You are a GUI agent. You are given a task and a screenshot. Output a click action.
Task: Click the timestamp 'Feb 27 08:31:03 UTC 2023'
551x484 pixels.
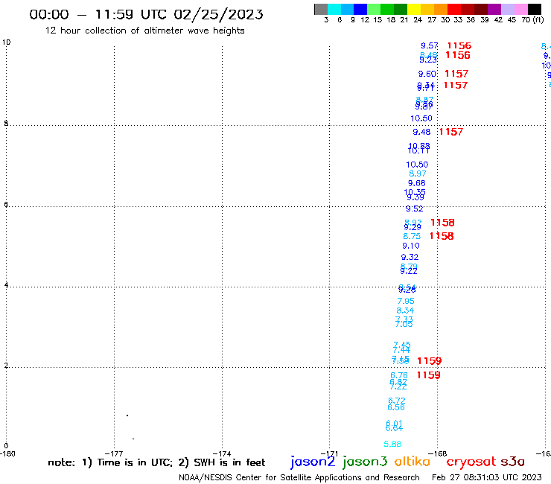[x=487, y=478]
